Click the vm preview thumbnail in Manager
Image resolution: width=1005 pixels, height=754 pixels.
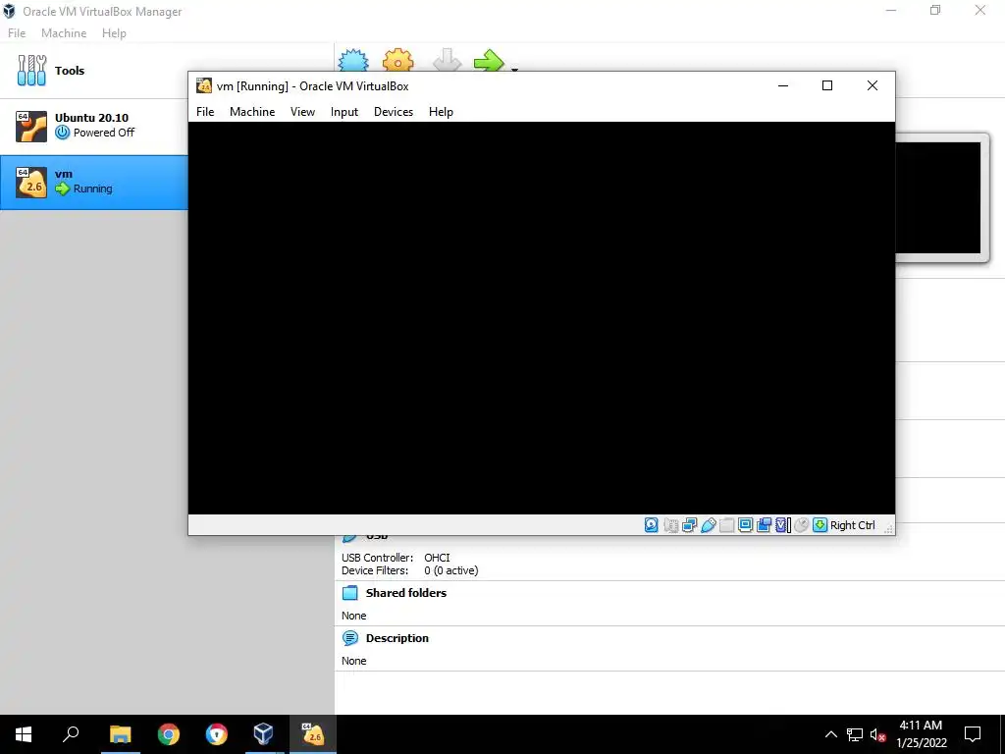(x=938, y=198)
